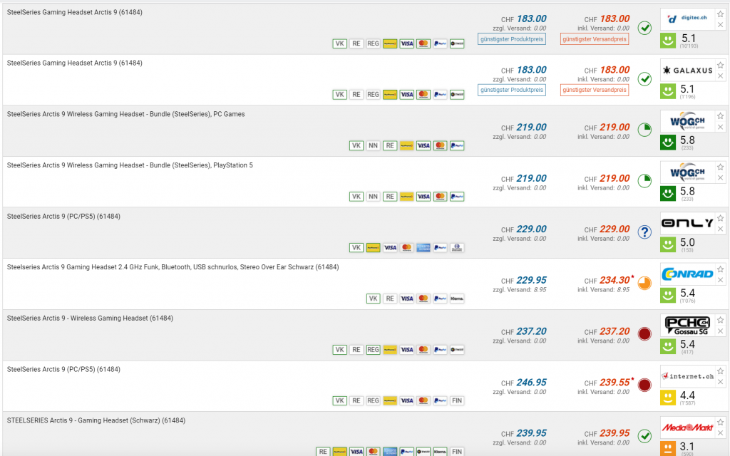
Task: Toggle favorite star for Conrad shop
Action: point(720,269)
